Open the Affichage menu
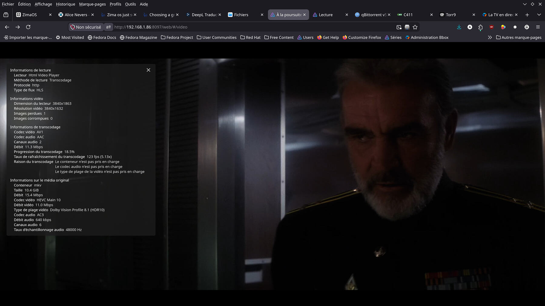Image resolution: width=545 pixels, height=306 pixels. tap(43, 4)
